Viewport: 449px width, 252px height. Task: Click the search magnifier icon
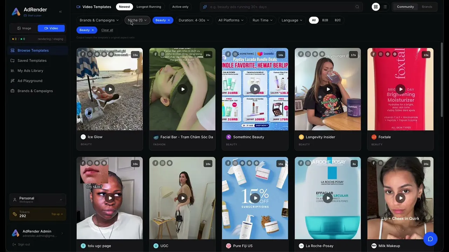click(357, 7)
